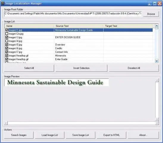Sort list by Name column header
The width and height of the screenshot is (163, 143).
pos(29,26)
